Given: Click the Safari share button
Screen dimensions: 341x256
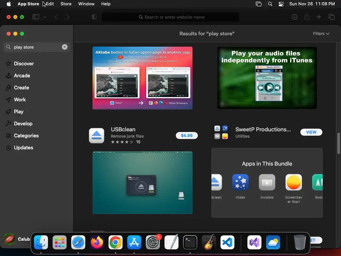Looking at the screenshot, I should point(307,17).
